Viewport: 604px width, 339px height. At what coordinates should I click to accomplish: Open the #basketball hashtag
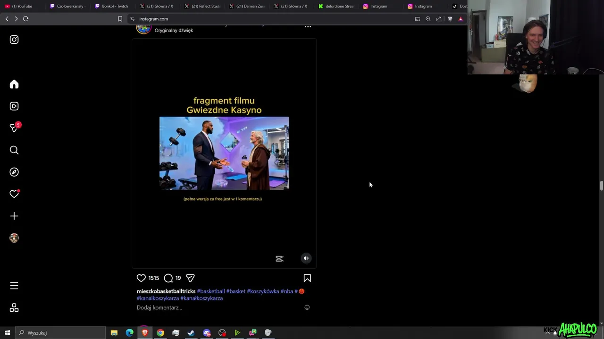pos(211,291)
